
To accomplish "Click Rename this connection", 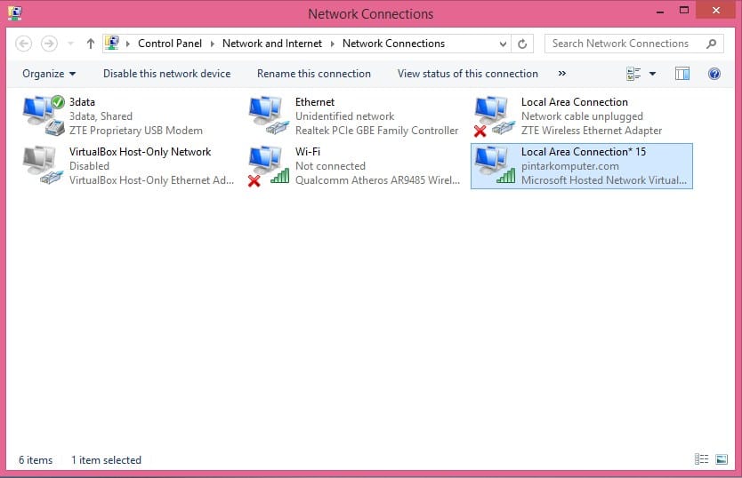I will (x=314, y=73).
